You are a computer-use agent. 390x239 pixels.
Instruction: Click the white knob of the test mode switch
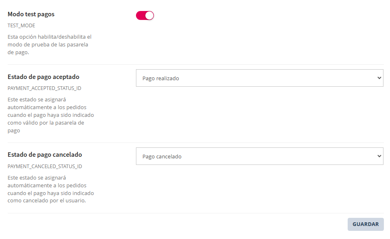149,15
